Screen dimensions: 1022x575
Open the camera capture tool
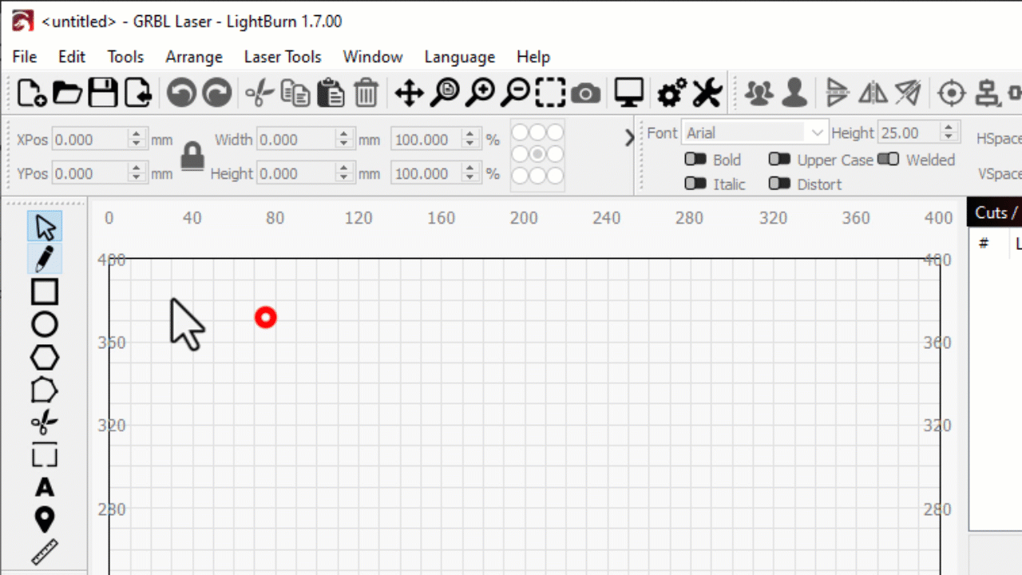click(x=585, y=93)
